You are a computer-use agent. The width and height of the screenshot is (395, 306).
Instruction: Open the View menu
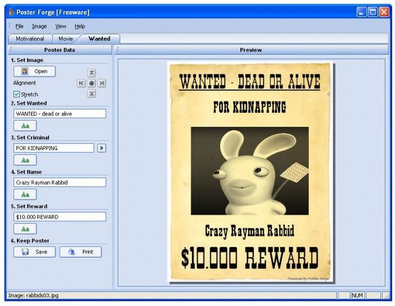[x=61, y=26]
